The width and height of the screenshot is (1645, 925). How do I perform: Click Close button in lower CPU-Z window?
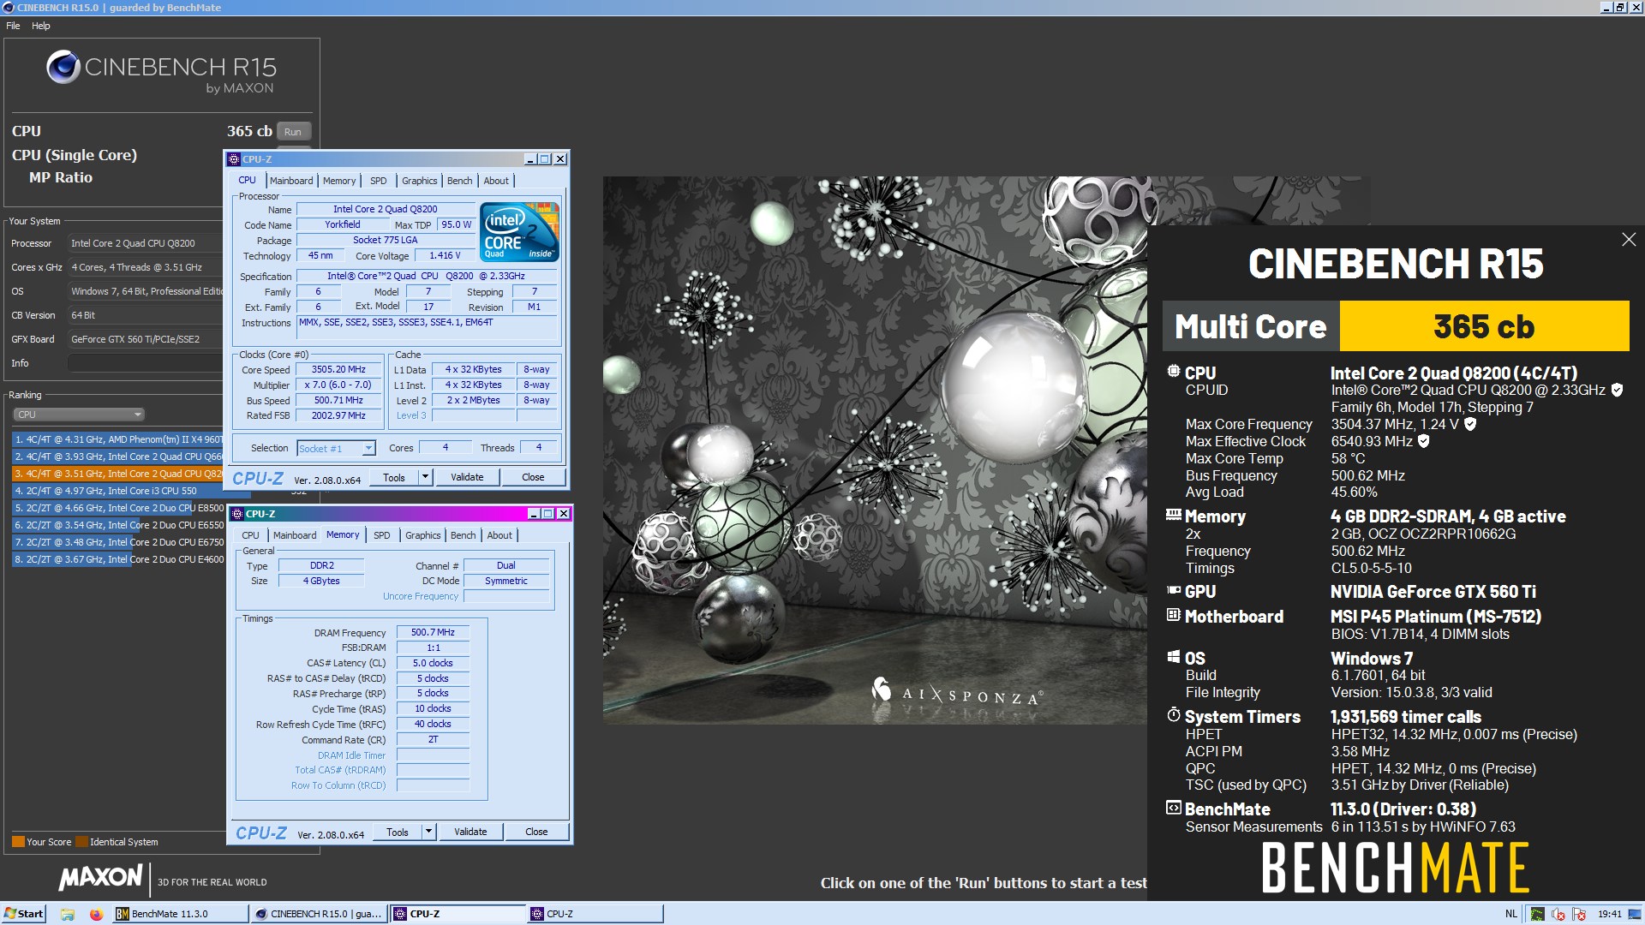(x=536, y=832)
